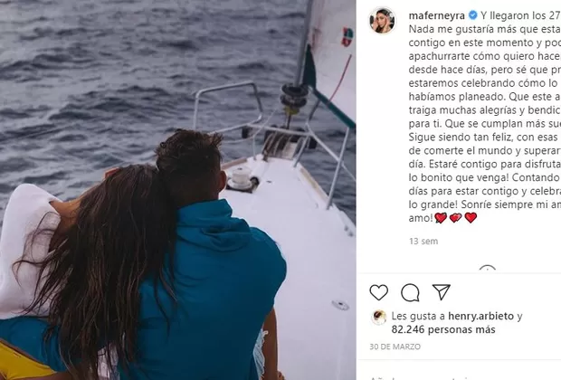Click the blue verified badge beside maferneyra
The height and width of the screenshot is (380, 561).
point(472,15)
